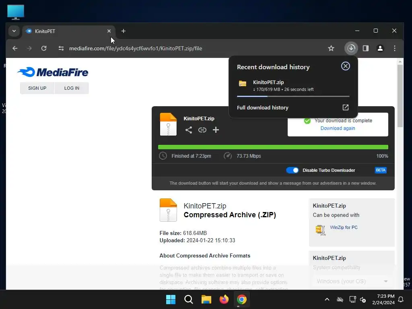
Task: Click the mediafire.com URL address field
Action: tap(136, 48)
